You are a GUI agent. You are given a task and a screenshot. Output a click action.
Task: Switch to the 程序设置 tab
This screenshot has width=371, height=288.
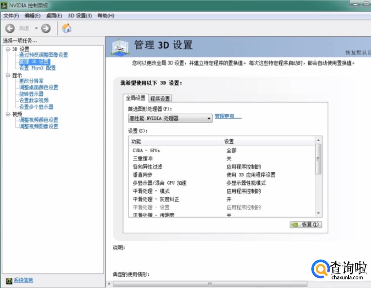pos(160,99)
